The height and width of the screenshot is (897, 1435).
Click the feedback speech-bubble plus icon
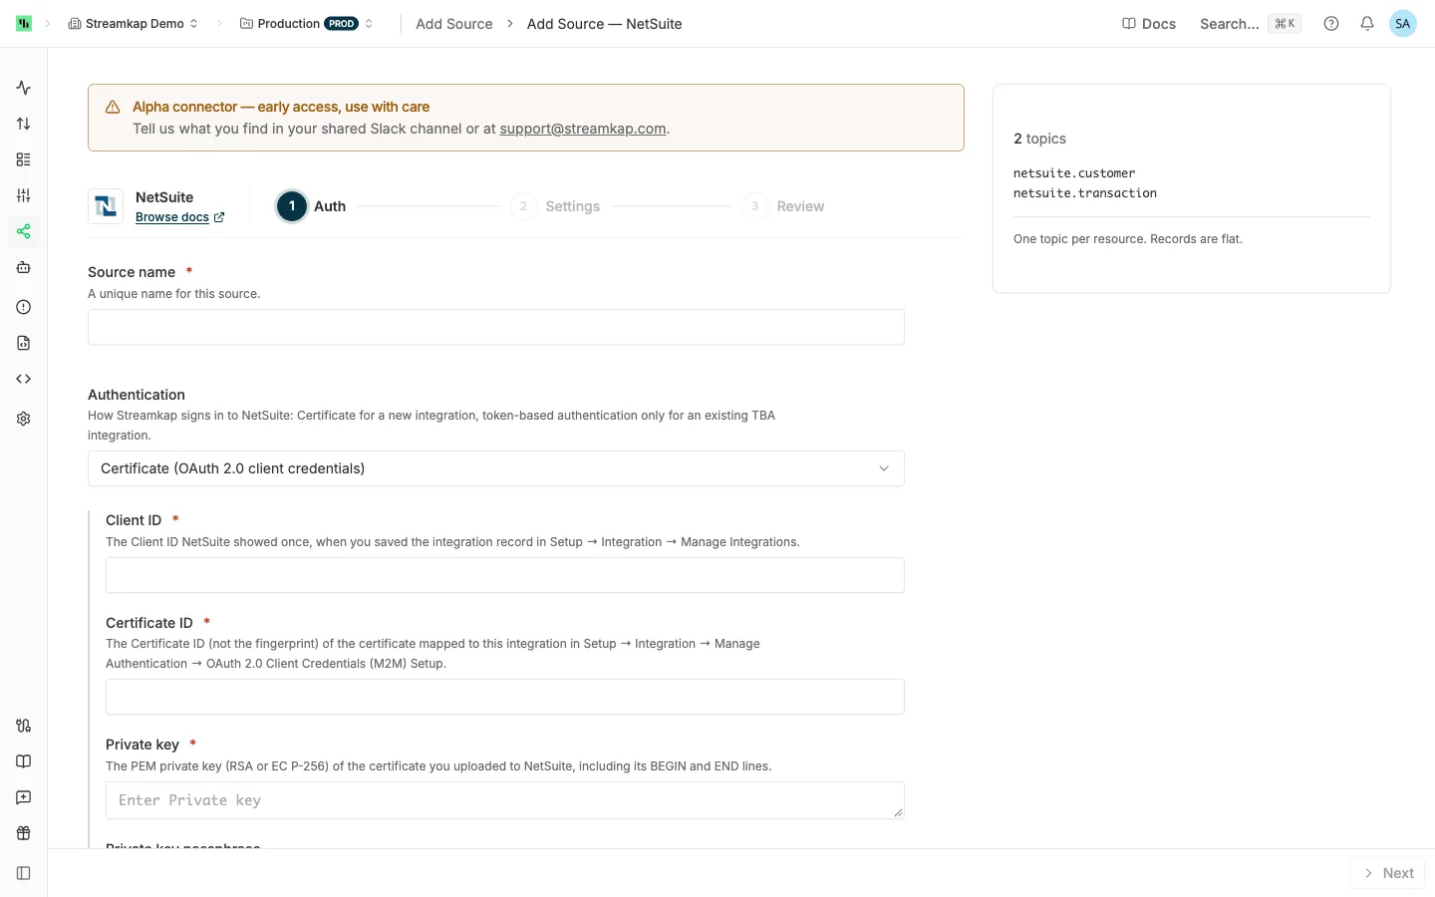click(x=24, y=797)
